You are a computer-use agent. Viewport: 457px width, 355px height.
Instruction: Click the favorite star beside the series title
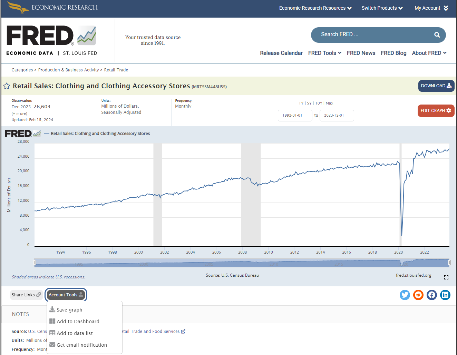click(7, 86)
